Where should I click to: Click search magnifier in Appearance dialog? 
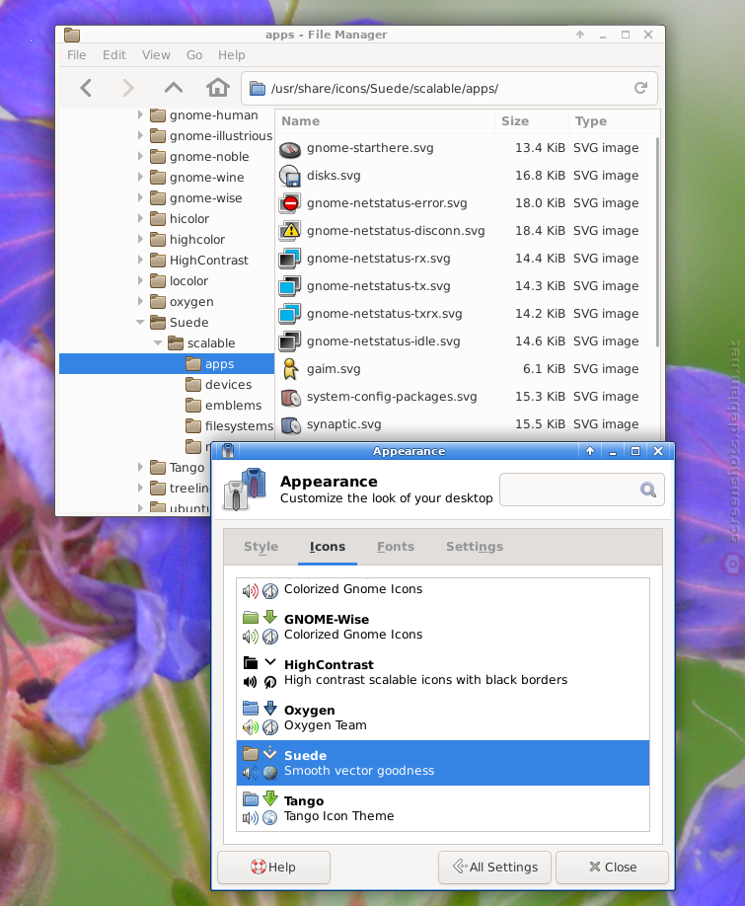point(648,490)
